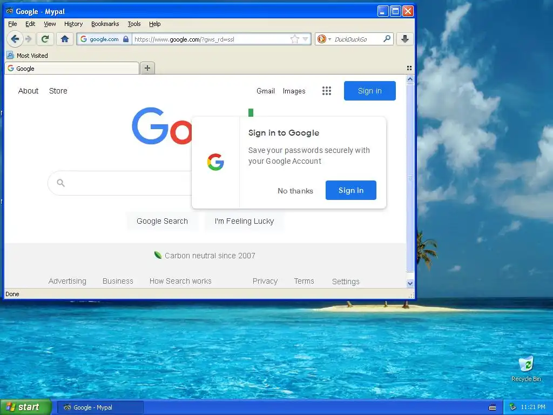The image size is (553, 415).
Task: Open the Settings footer menu
Action: tap(346, 281)
